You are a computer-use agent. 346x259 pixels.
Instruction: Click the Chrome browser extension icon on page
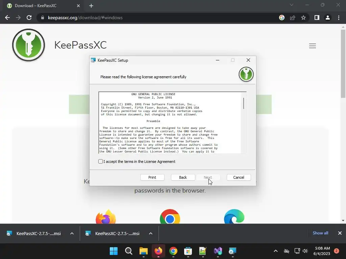(x=170, y=217)
